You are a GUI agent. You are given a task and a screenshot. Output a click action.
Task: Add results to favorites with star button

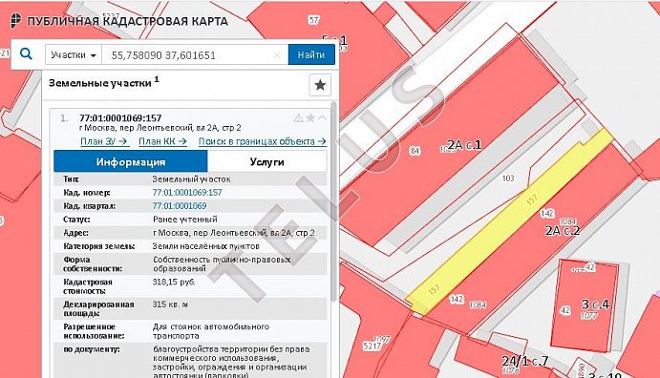point(320,85)
